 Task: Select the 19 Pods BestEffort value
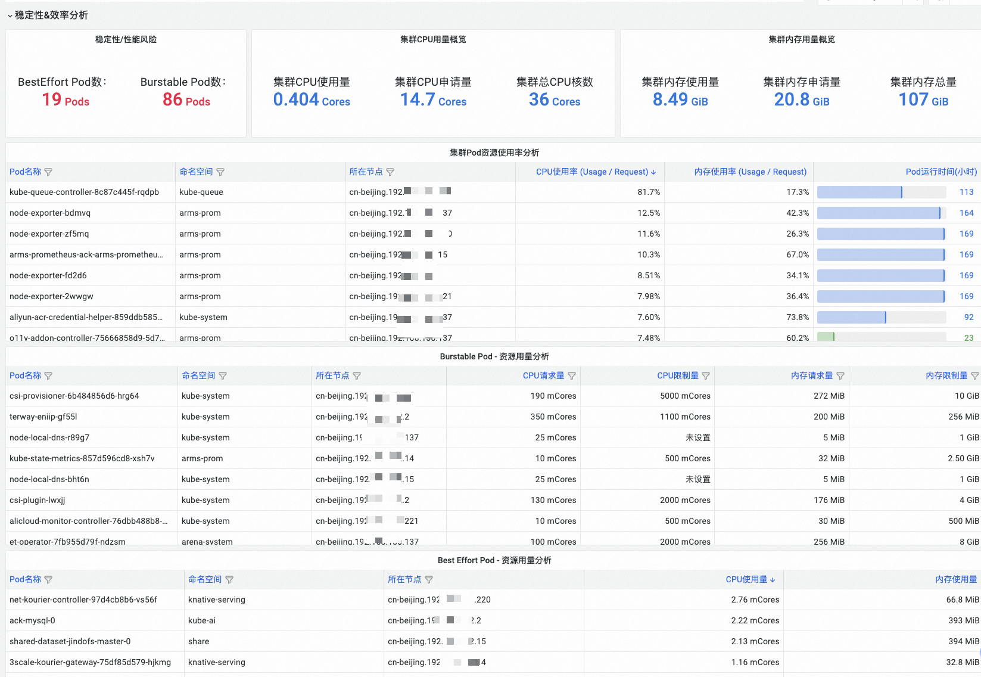point(66,100)
